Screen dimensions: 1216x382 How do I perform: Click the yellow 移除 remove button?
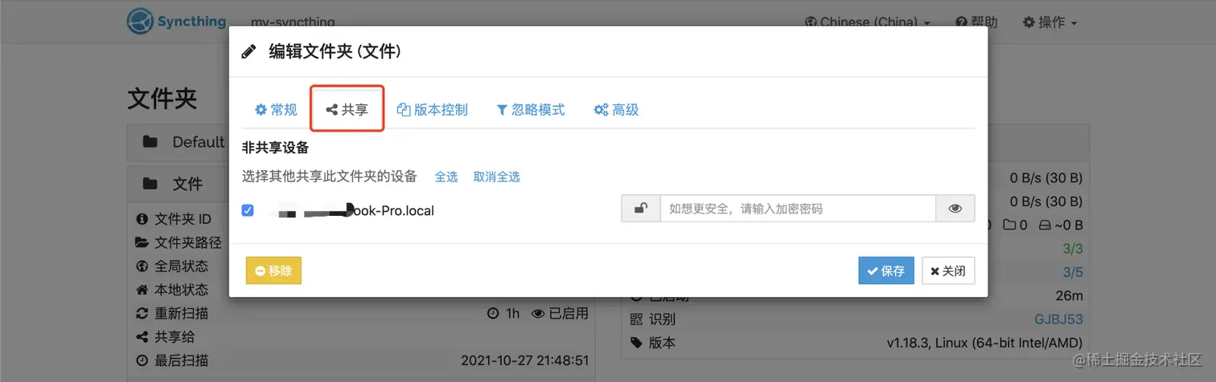coord(273,271)
